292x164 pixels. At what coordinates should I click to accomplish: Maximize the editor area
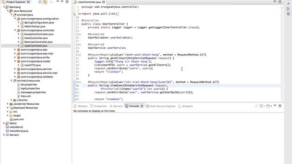tap(280, 2)
